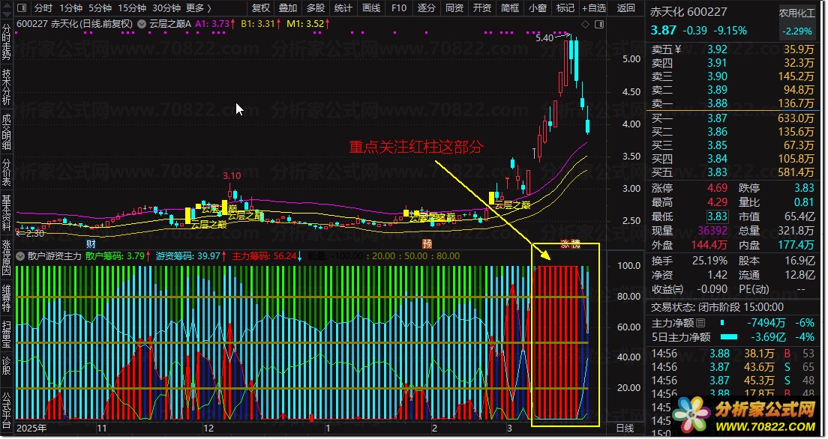This screenshot has width=828, height=439.
Task: Open the 维赛特 sidebar tab
Action: tap(6, 298)
